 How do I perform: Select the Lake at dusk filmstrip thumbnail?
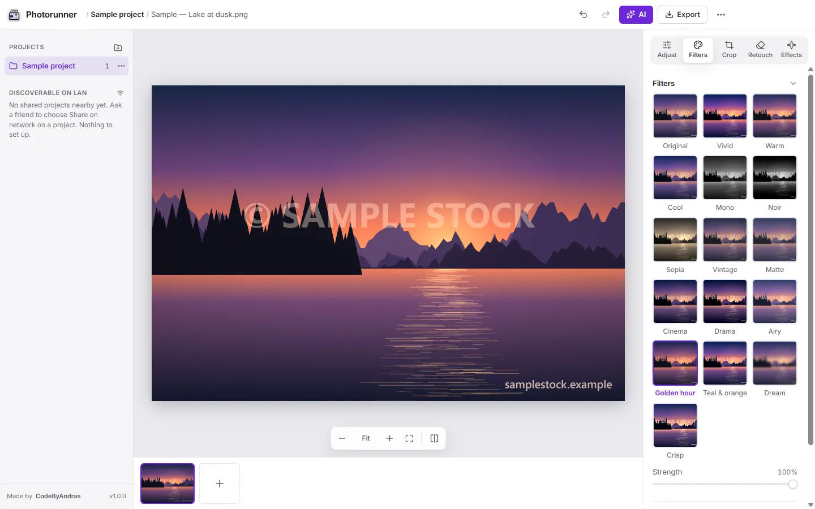coord(168,484)
